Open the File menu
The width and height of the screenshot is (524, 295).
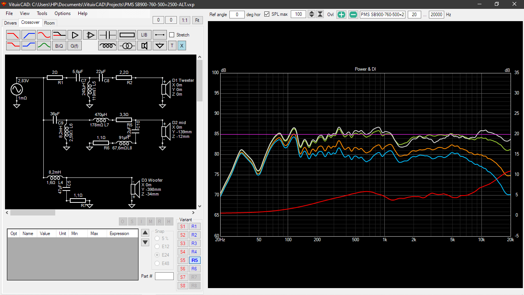tap(9, 13)
